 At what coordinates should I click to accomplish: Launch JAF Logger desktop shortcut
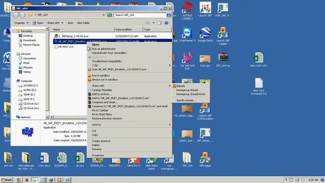point(222,36)
